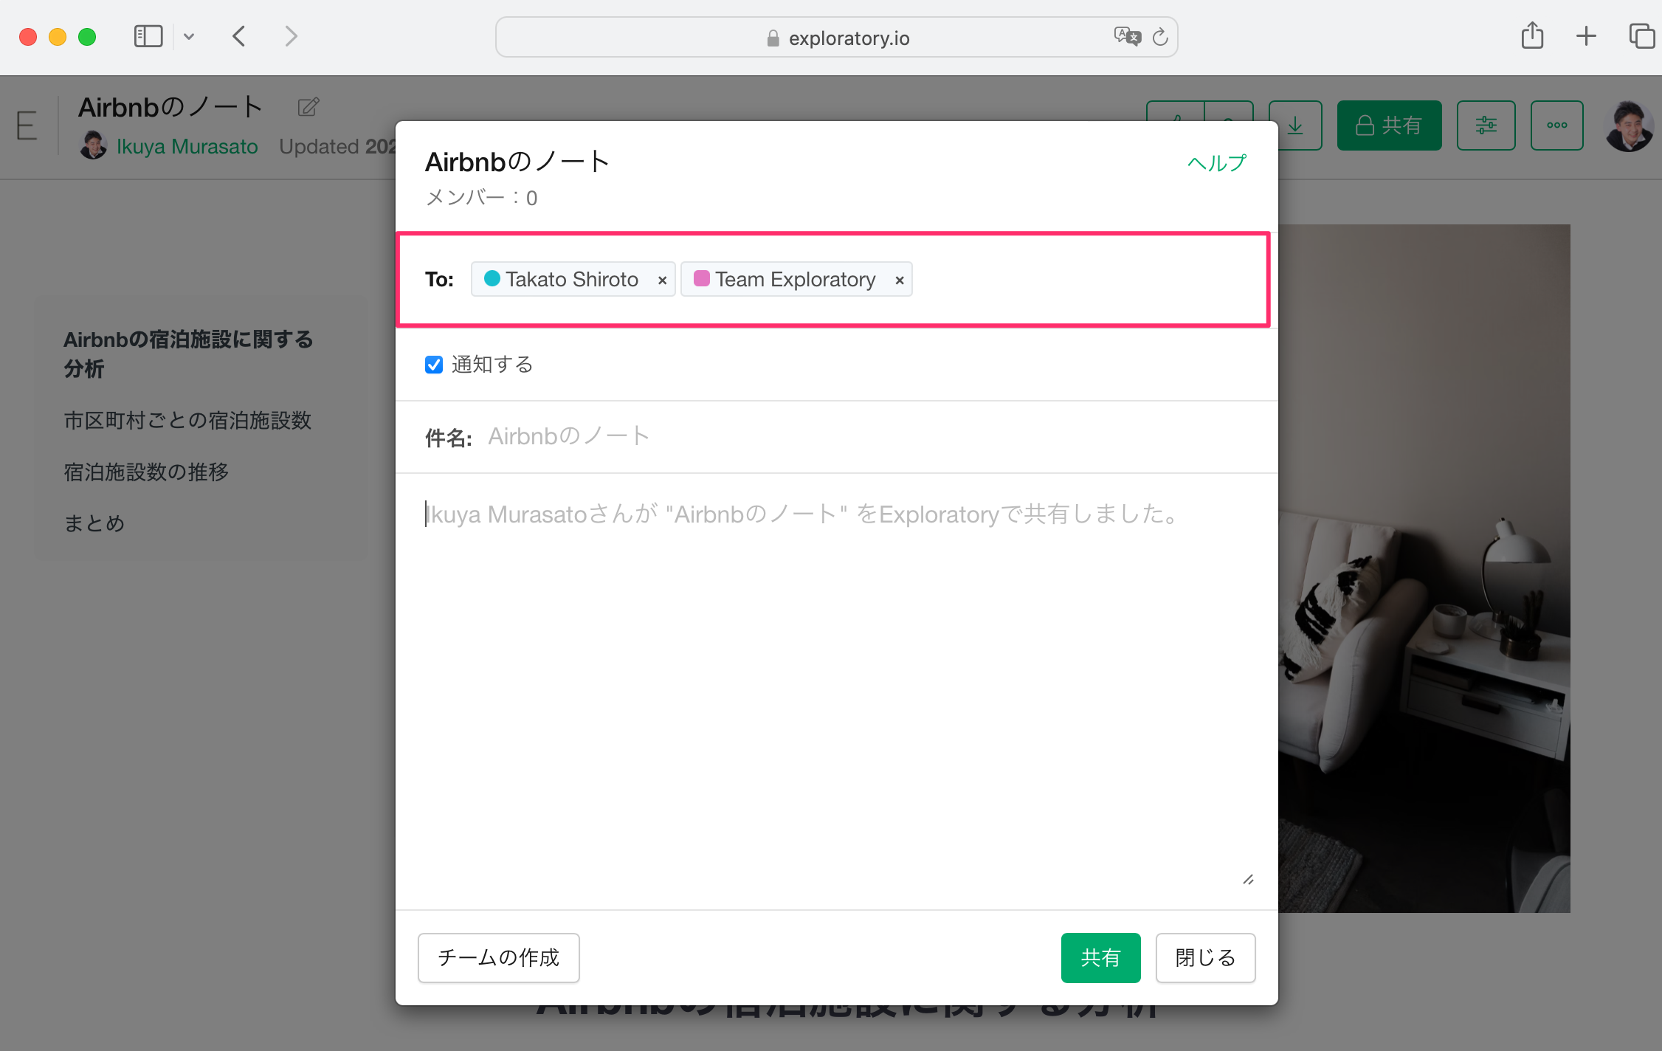Open the Safari share icon

[1532, 35]
